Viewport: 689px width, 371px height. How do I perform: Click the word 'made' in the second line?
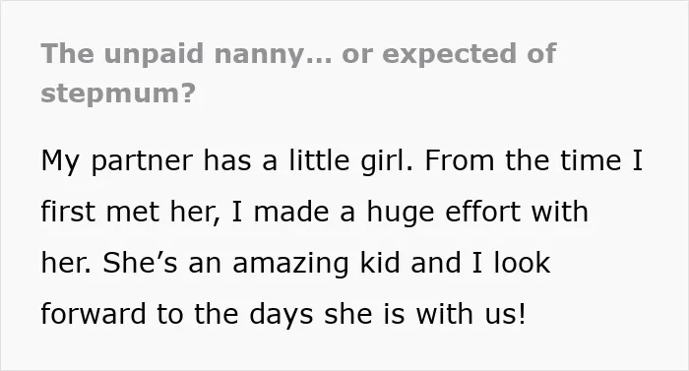[x=291, y=211]
